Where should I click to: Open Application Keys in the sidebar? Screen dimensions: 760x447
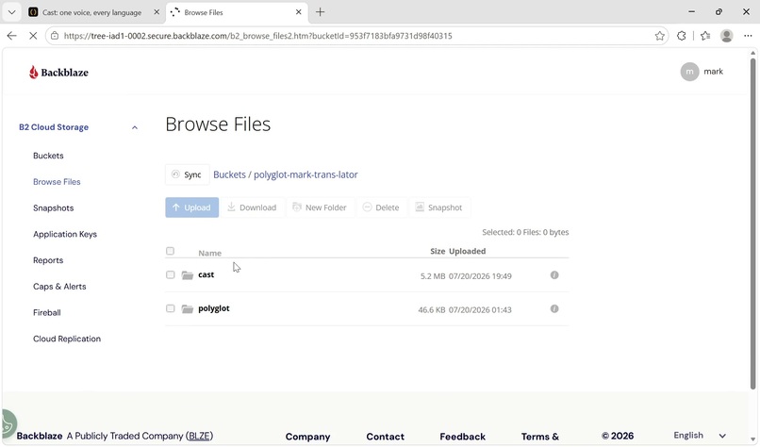tap(65, 234)
